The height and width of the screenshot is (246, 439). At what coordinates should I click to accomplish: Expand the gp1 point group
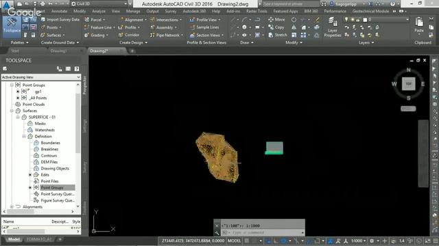tap(18, 92)
